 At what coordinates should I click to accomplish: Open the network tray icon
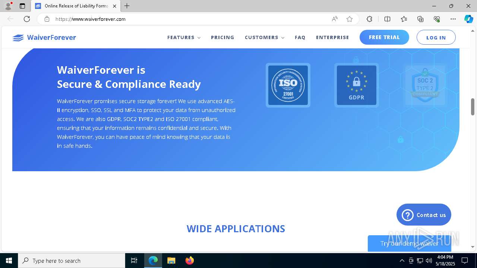pos(420,261)
